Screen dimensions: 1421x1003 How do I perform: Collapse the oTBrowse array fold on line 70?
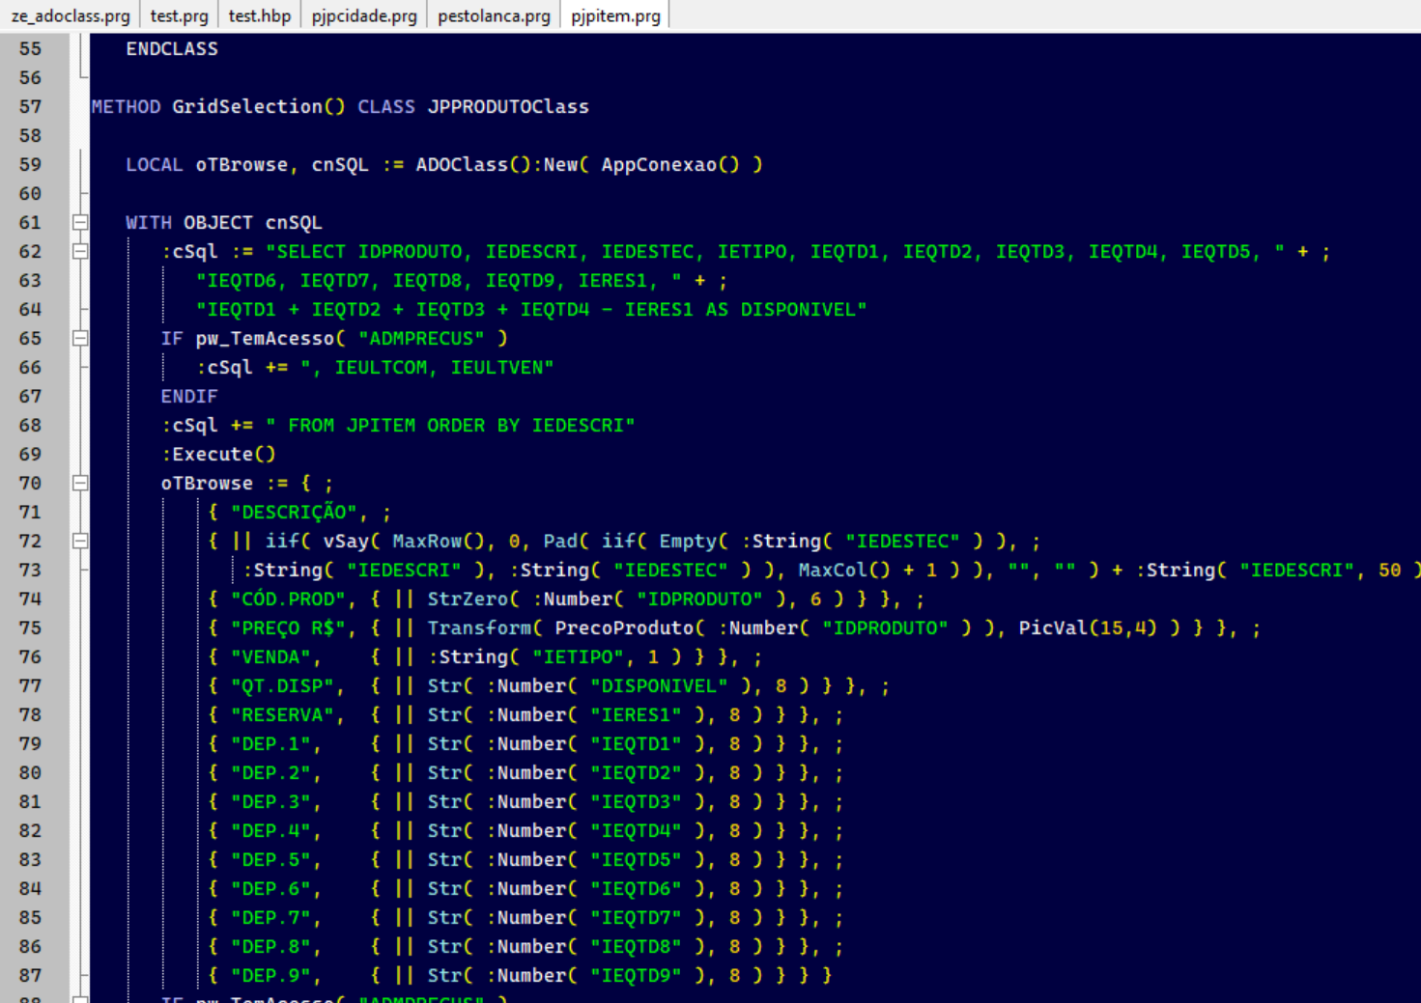[x=80, y=483]
